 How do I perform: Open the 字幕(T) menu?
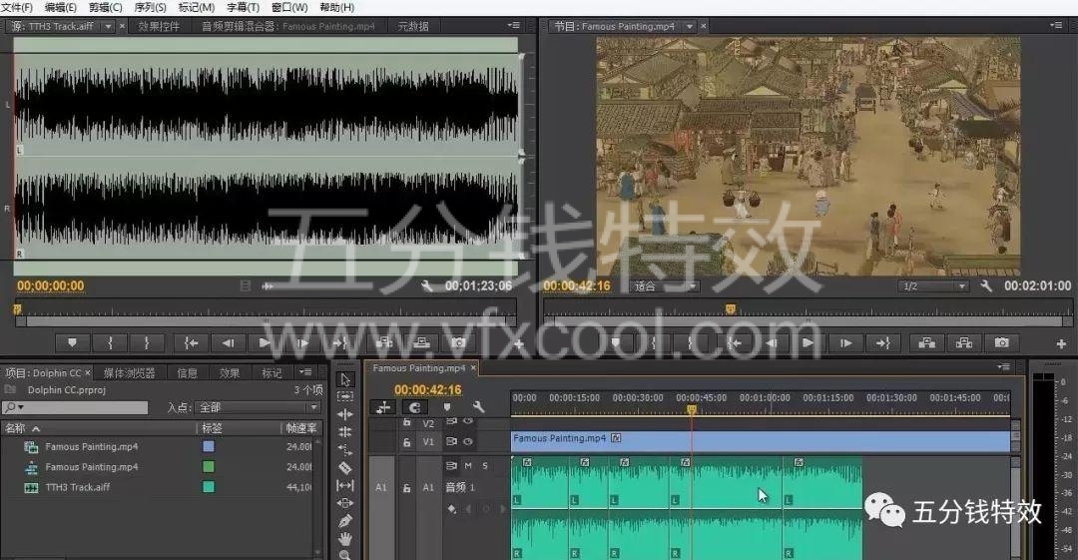click(243, 7)
